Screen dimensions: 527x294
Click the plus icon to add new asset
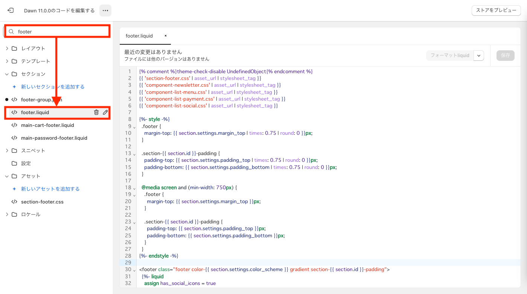click(x=14, y=189)
